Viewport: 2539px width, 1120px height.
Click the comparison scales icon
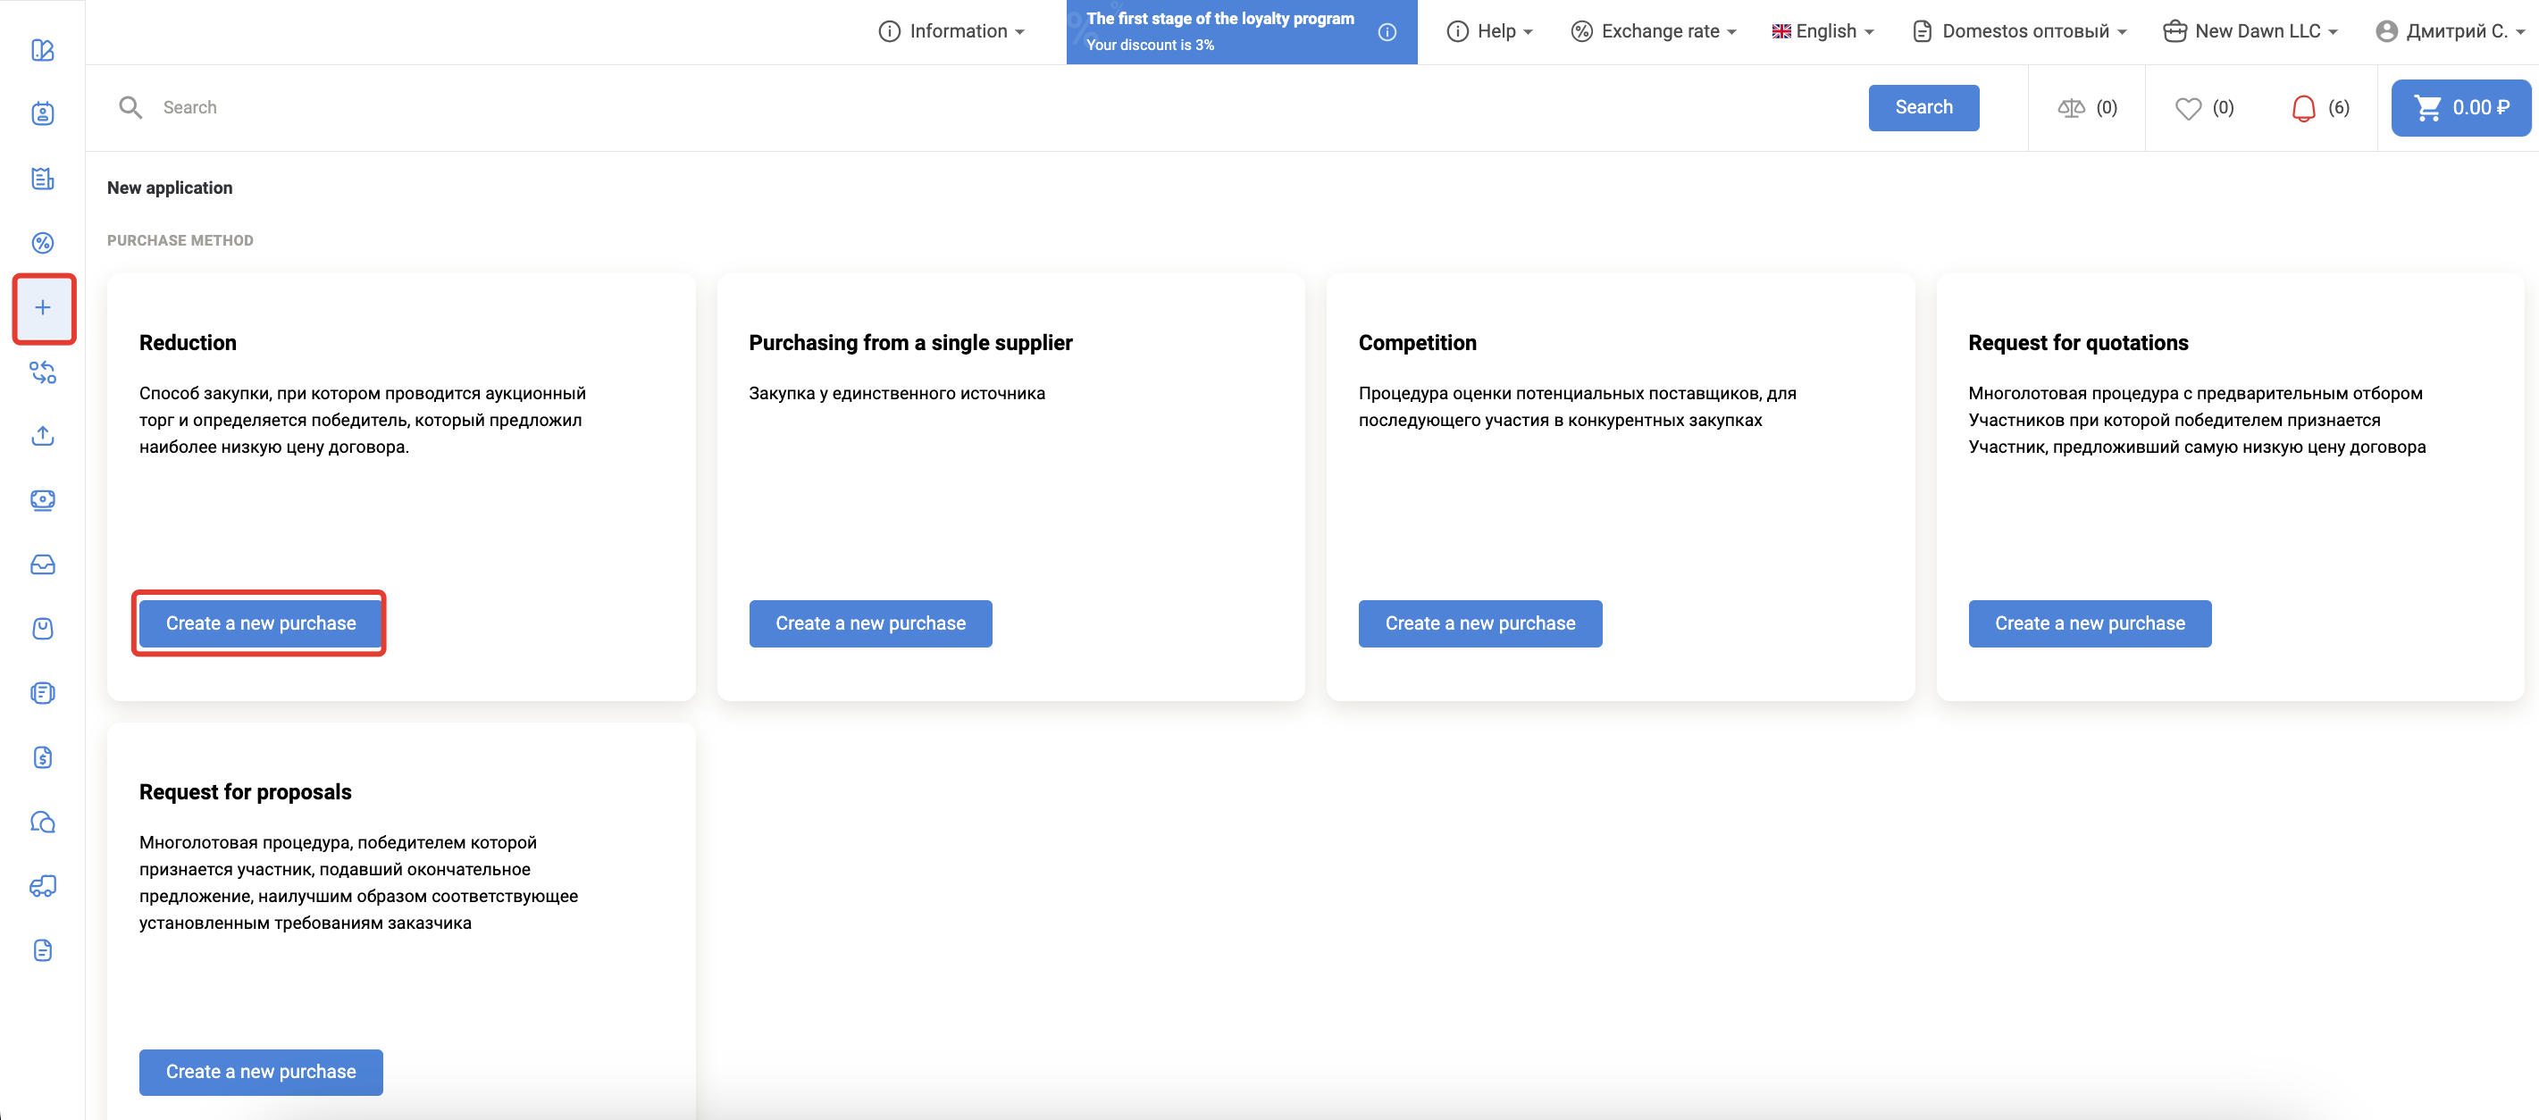tap(2071, 108)
